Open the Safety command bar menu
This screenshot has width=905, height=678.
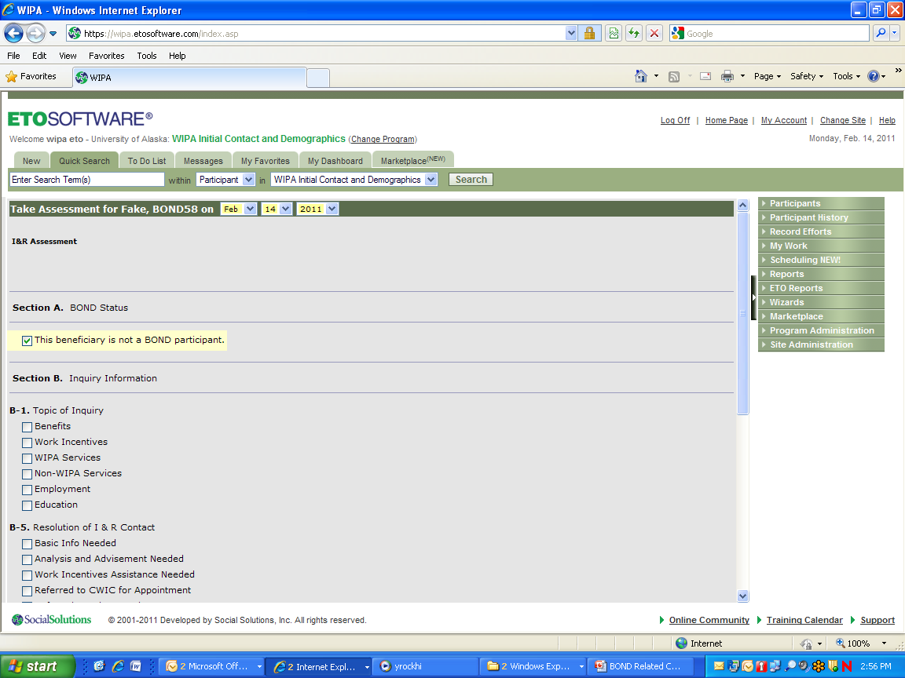[806, 76]
